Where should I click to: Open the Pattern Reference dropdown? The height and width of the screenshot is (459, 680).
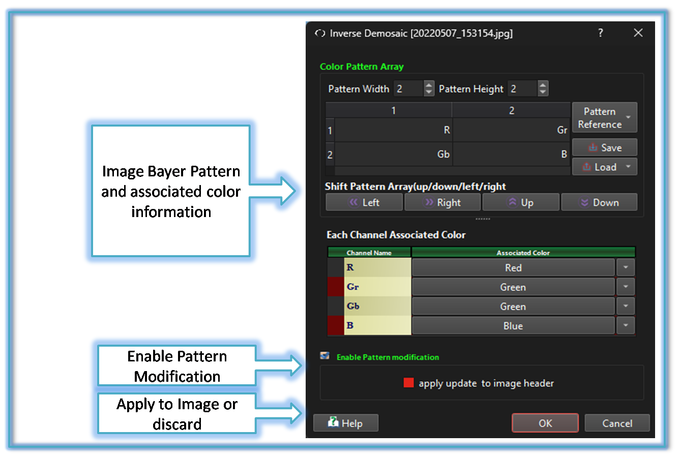(605, 117)
